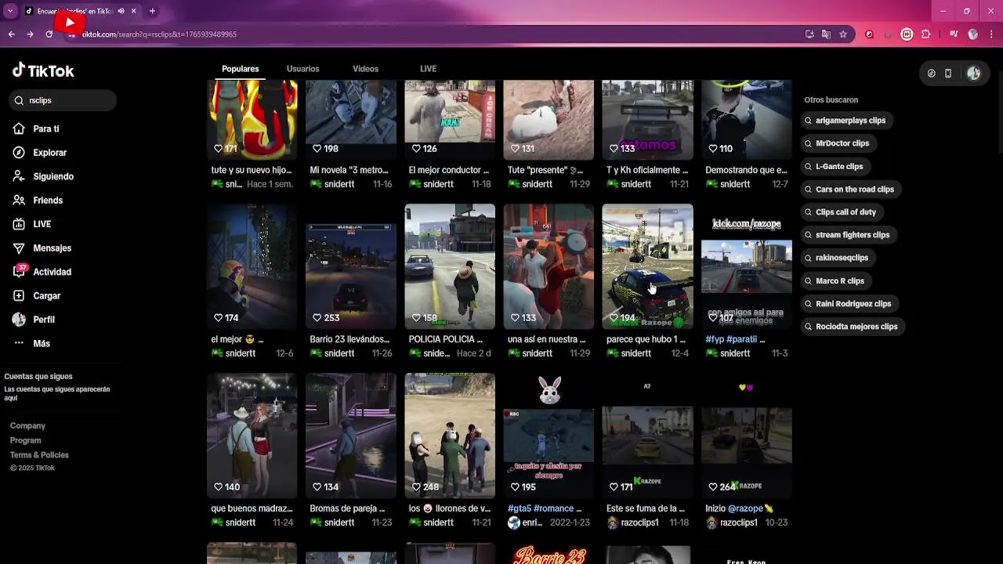Click caption 'tute y su nuevo hijo...'
The height and width of the screenshot is (564, 1003).
[x=252, y=170]
